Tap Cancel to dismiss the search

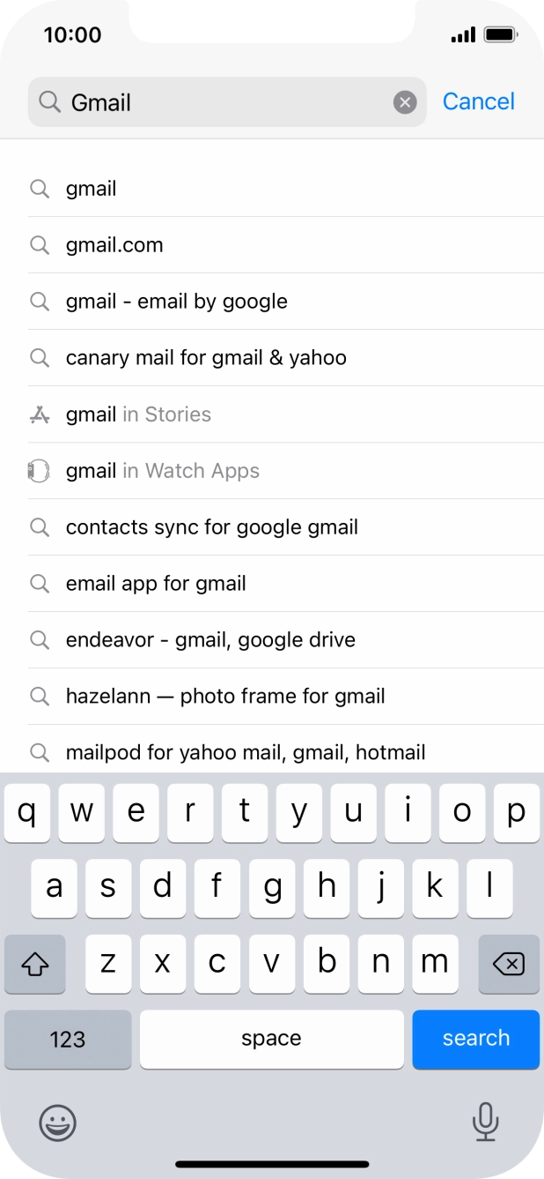(478, 101)
